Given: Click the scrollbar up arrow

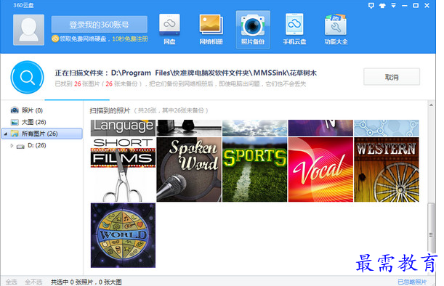Looking at the screenshot, I should tap(431, 105).
